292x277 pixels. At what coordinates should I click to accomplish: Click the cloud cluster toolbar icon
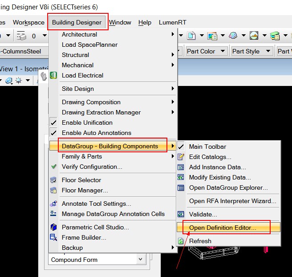(233, 35)
